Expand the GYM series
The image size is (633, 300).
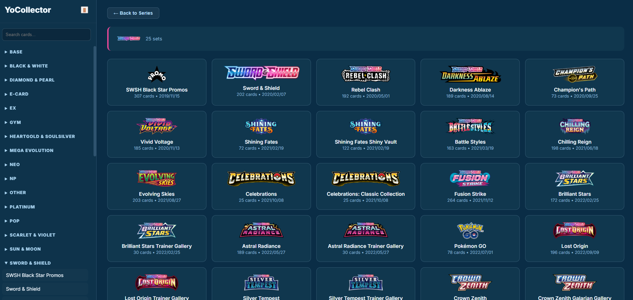(x=46, y=122)
